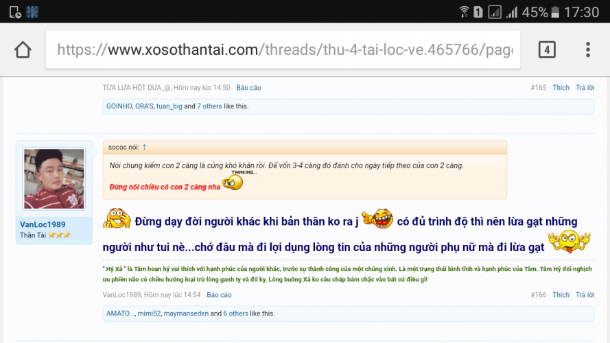This screenshot has height=343, width=610.
Task: Click the arrow icon next to sococ nói
Action: click(145, 147)
